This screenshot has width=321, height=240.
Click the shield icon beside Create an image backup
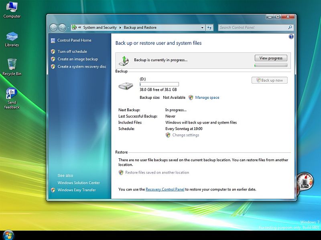click(x=53, y=59)
